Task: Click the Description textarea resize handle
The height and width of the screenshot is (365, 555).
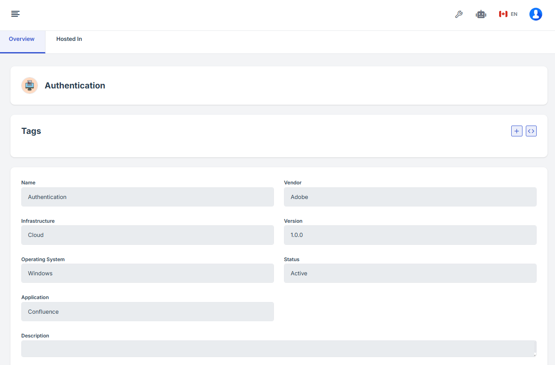Action: tap(535, 355)
